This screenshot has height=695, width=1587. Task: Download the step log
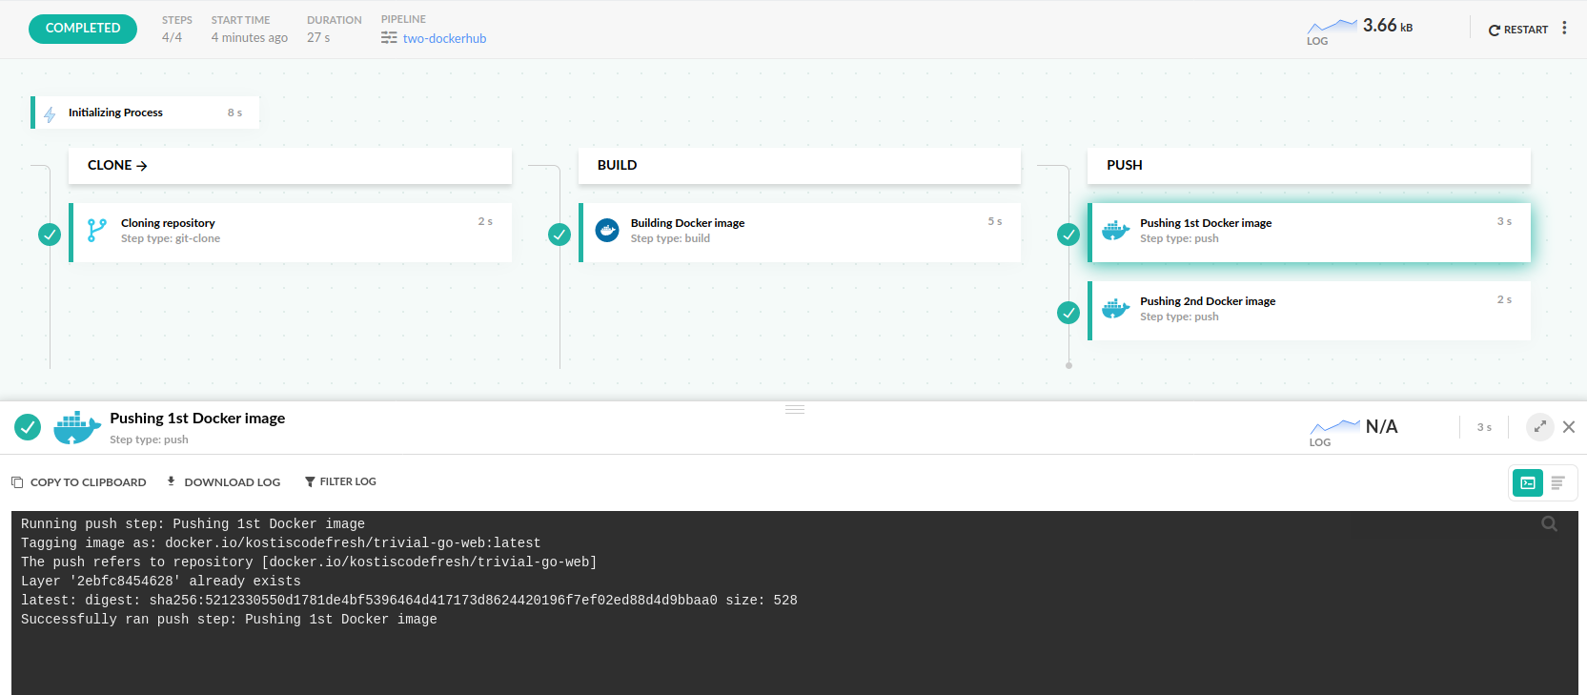click(x=223, y=482)
